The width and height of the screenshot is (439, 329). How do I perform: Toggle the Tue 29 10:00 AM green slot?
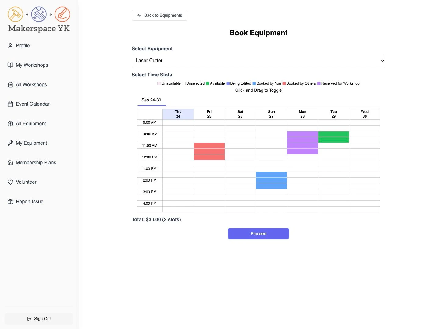(x=334, y=134)
